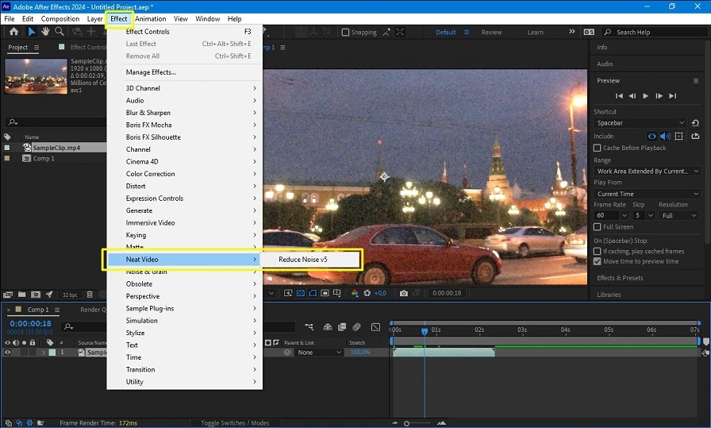Select the Selection arrow tool
The width and height of the screenshot is (711, 428).
coord(31,32)
